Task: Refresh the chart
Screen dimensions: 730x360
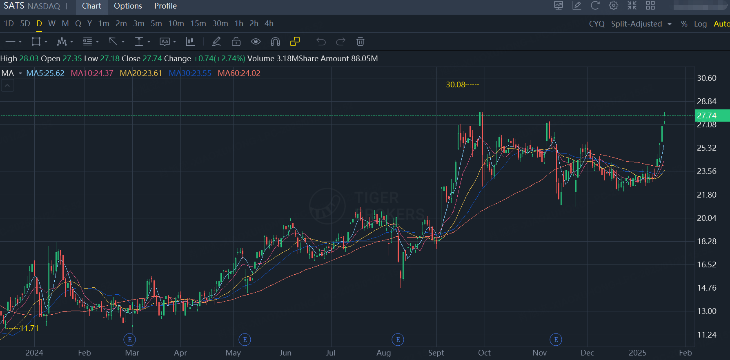Action: [595, 6]
